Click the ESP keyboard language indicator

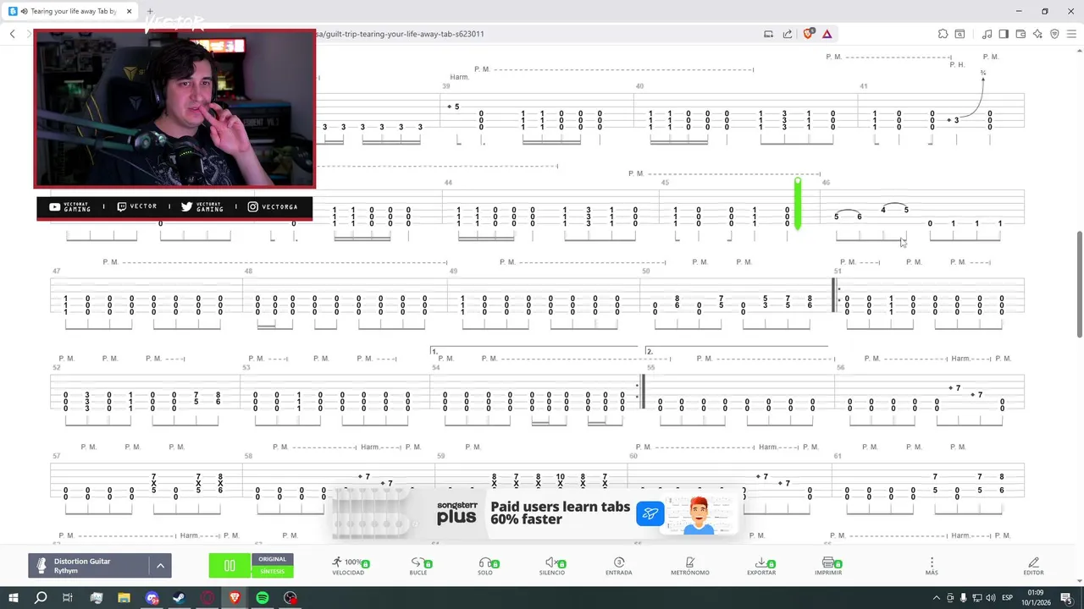point(1007,598)
